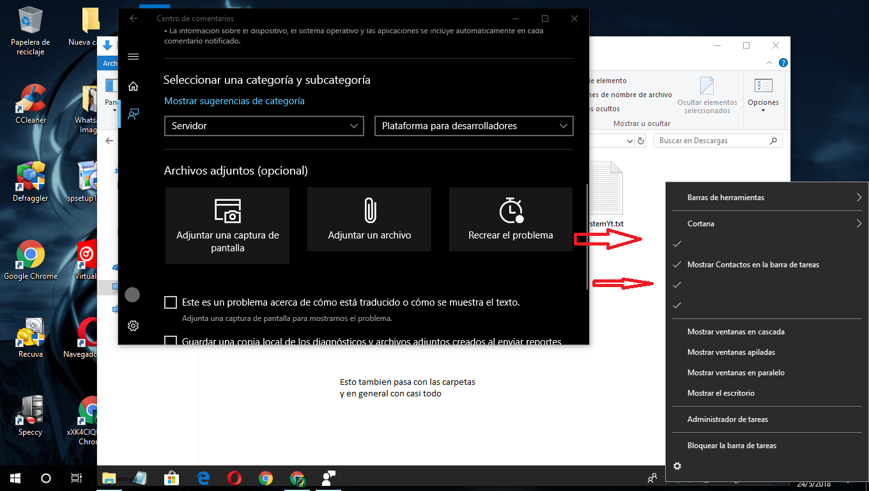Click the Feedback Hub vertical scrollbar
Image resolution: width=869 pixels, height=491 pixels.
pyautogui.click(x=587, y=237)
